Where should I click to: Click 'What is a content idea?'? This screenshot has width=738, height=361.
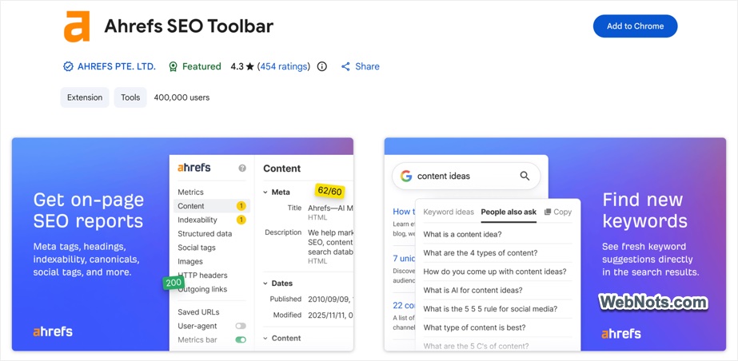point(462,234)
